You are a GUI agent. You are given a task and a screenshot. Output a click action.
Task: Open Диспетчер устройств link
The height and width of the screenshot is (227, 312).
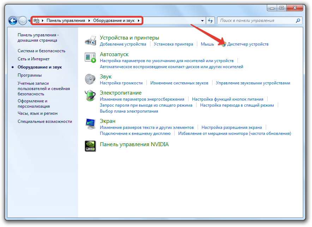(248, 44)
